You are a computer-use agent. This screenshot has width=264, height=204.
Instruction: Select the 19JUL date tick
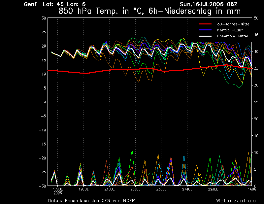(x=83, y=189)
